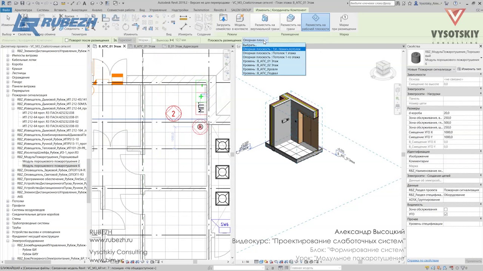
Task: Open the Управление ribbon tab
Action: (158, 10)
